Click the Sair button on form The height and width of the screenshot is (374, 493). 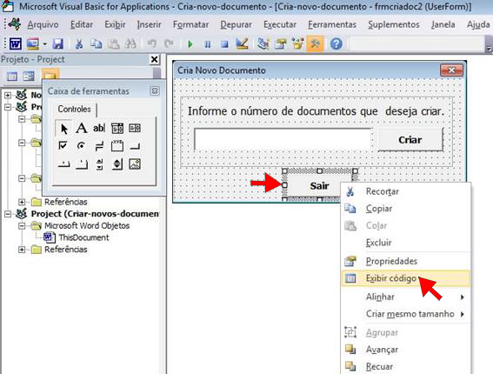[x=319, y=185]
